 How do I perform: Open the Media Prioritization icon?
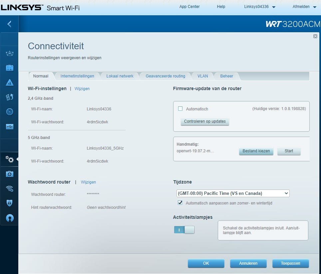[x=10, y=97]
